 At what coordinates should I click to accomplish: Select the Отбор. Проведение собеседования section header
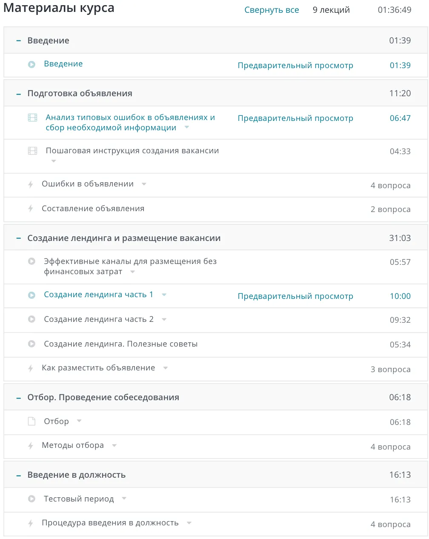[x=103, y=398]
